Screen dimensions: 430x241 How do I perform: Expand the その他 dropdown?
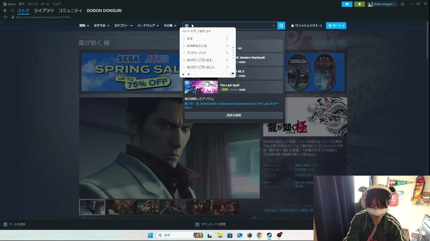170,25
